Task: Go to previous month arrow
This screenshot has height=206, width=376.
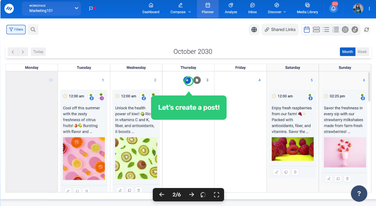Action: point(13,51)
